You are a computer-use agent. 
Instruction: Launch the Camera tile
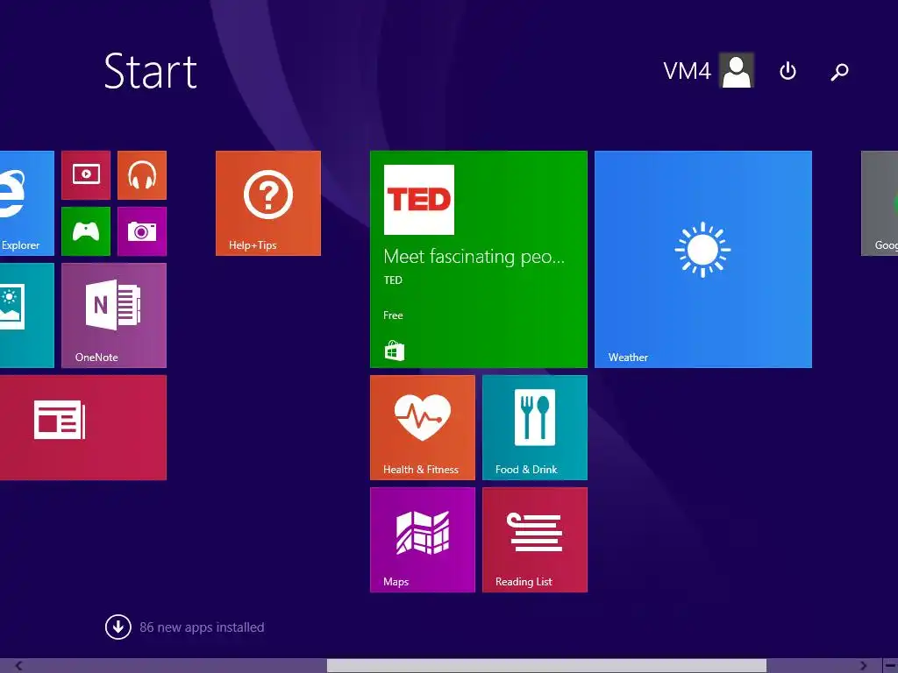click(142, 231)
